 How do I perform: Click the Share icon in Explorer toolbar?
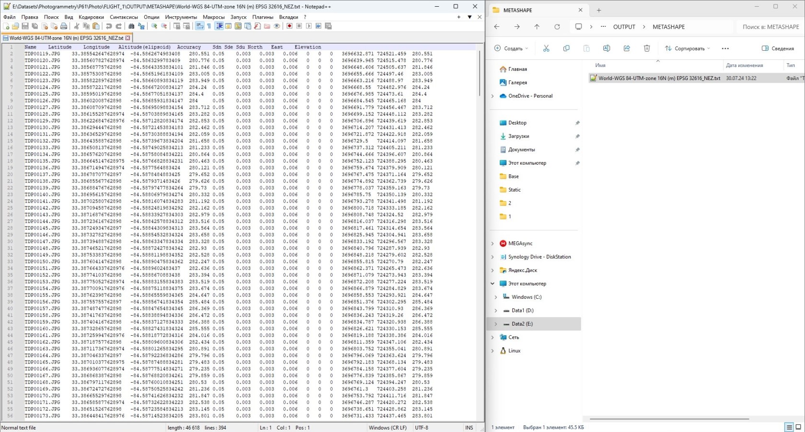(x=627, y=48)
